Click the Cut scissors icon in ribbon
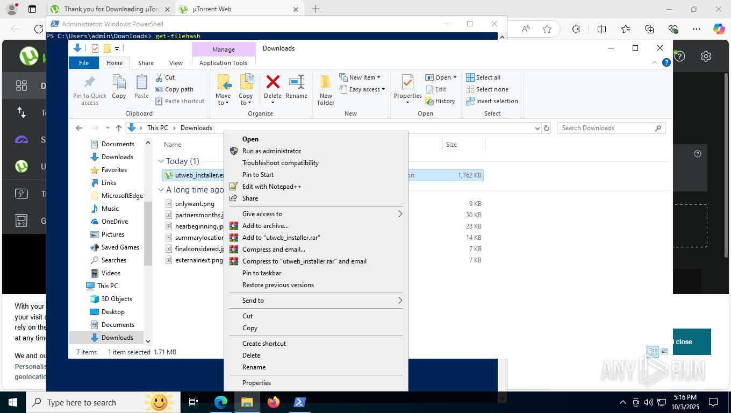 tap(159, 77)
